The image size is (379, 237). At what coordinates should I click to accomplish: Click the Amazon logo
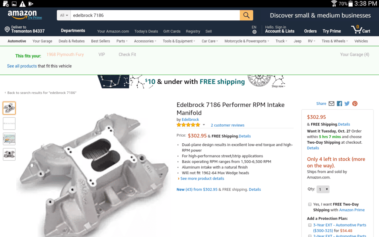coord(22,14)
